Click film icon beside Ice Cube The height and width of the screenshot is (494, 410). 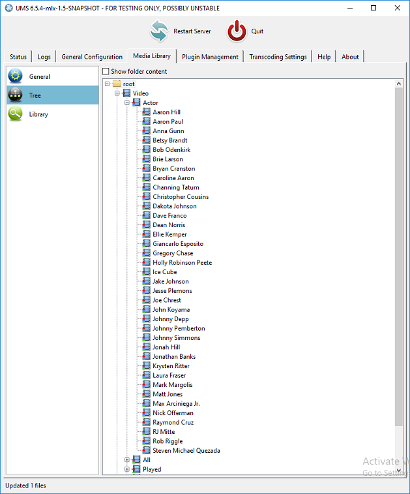click(x=146, y=271)
